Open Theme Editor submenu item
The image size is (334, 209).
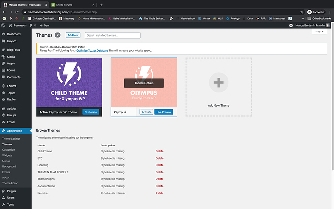(10, 183)
